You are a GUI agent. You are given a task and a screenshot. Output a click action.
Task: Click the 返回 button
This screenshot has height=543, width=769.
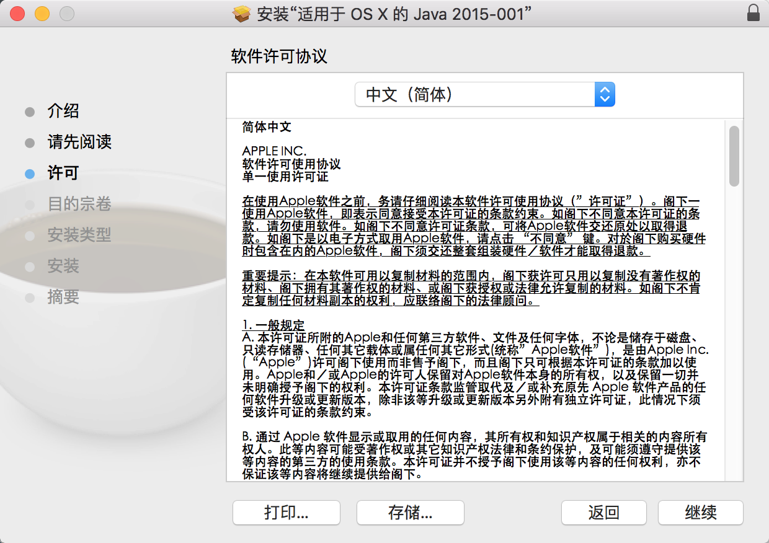coord(604,513)
